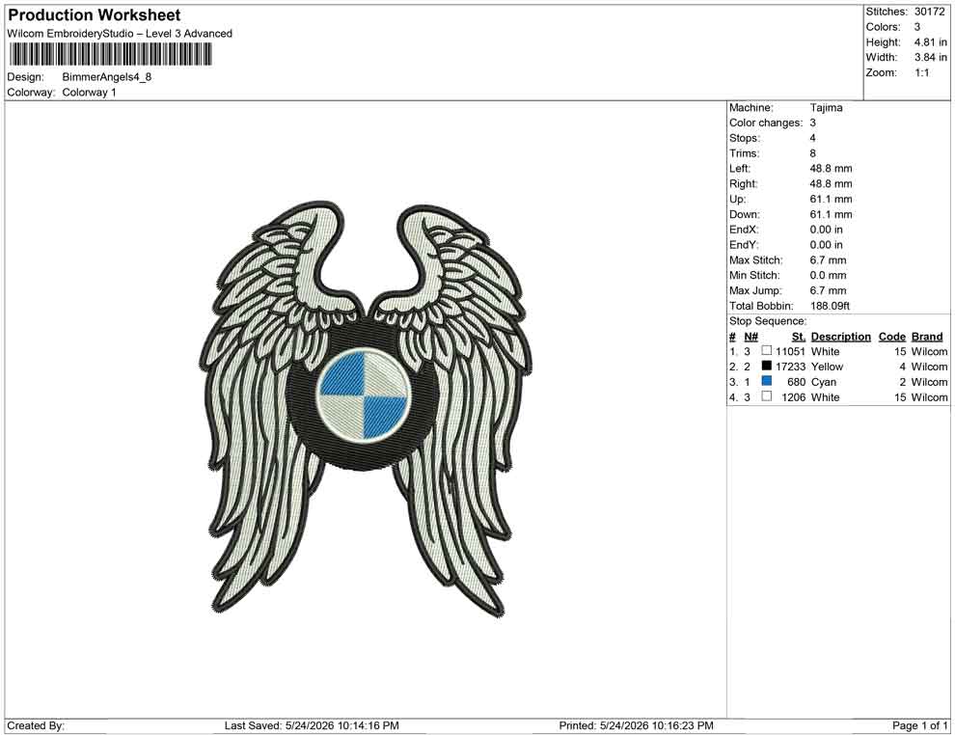Click the 'EndX:' label

744,230
